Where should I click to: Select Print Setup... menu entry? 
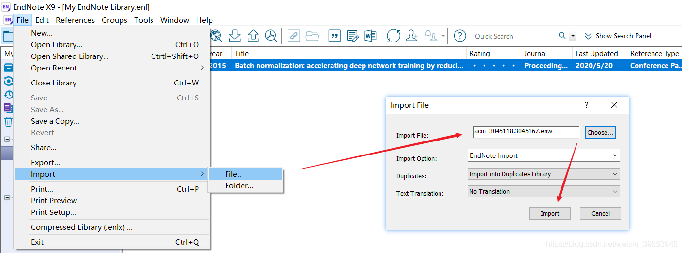click(x=112, y=212)
